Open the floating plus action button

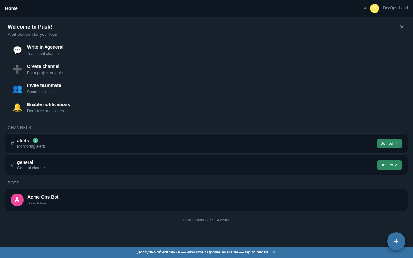point(396,241)
